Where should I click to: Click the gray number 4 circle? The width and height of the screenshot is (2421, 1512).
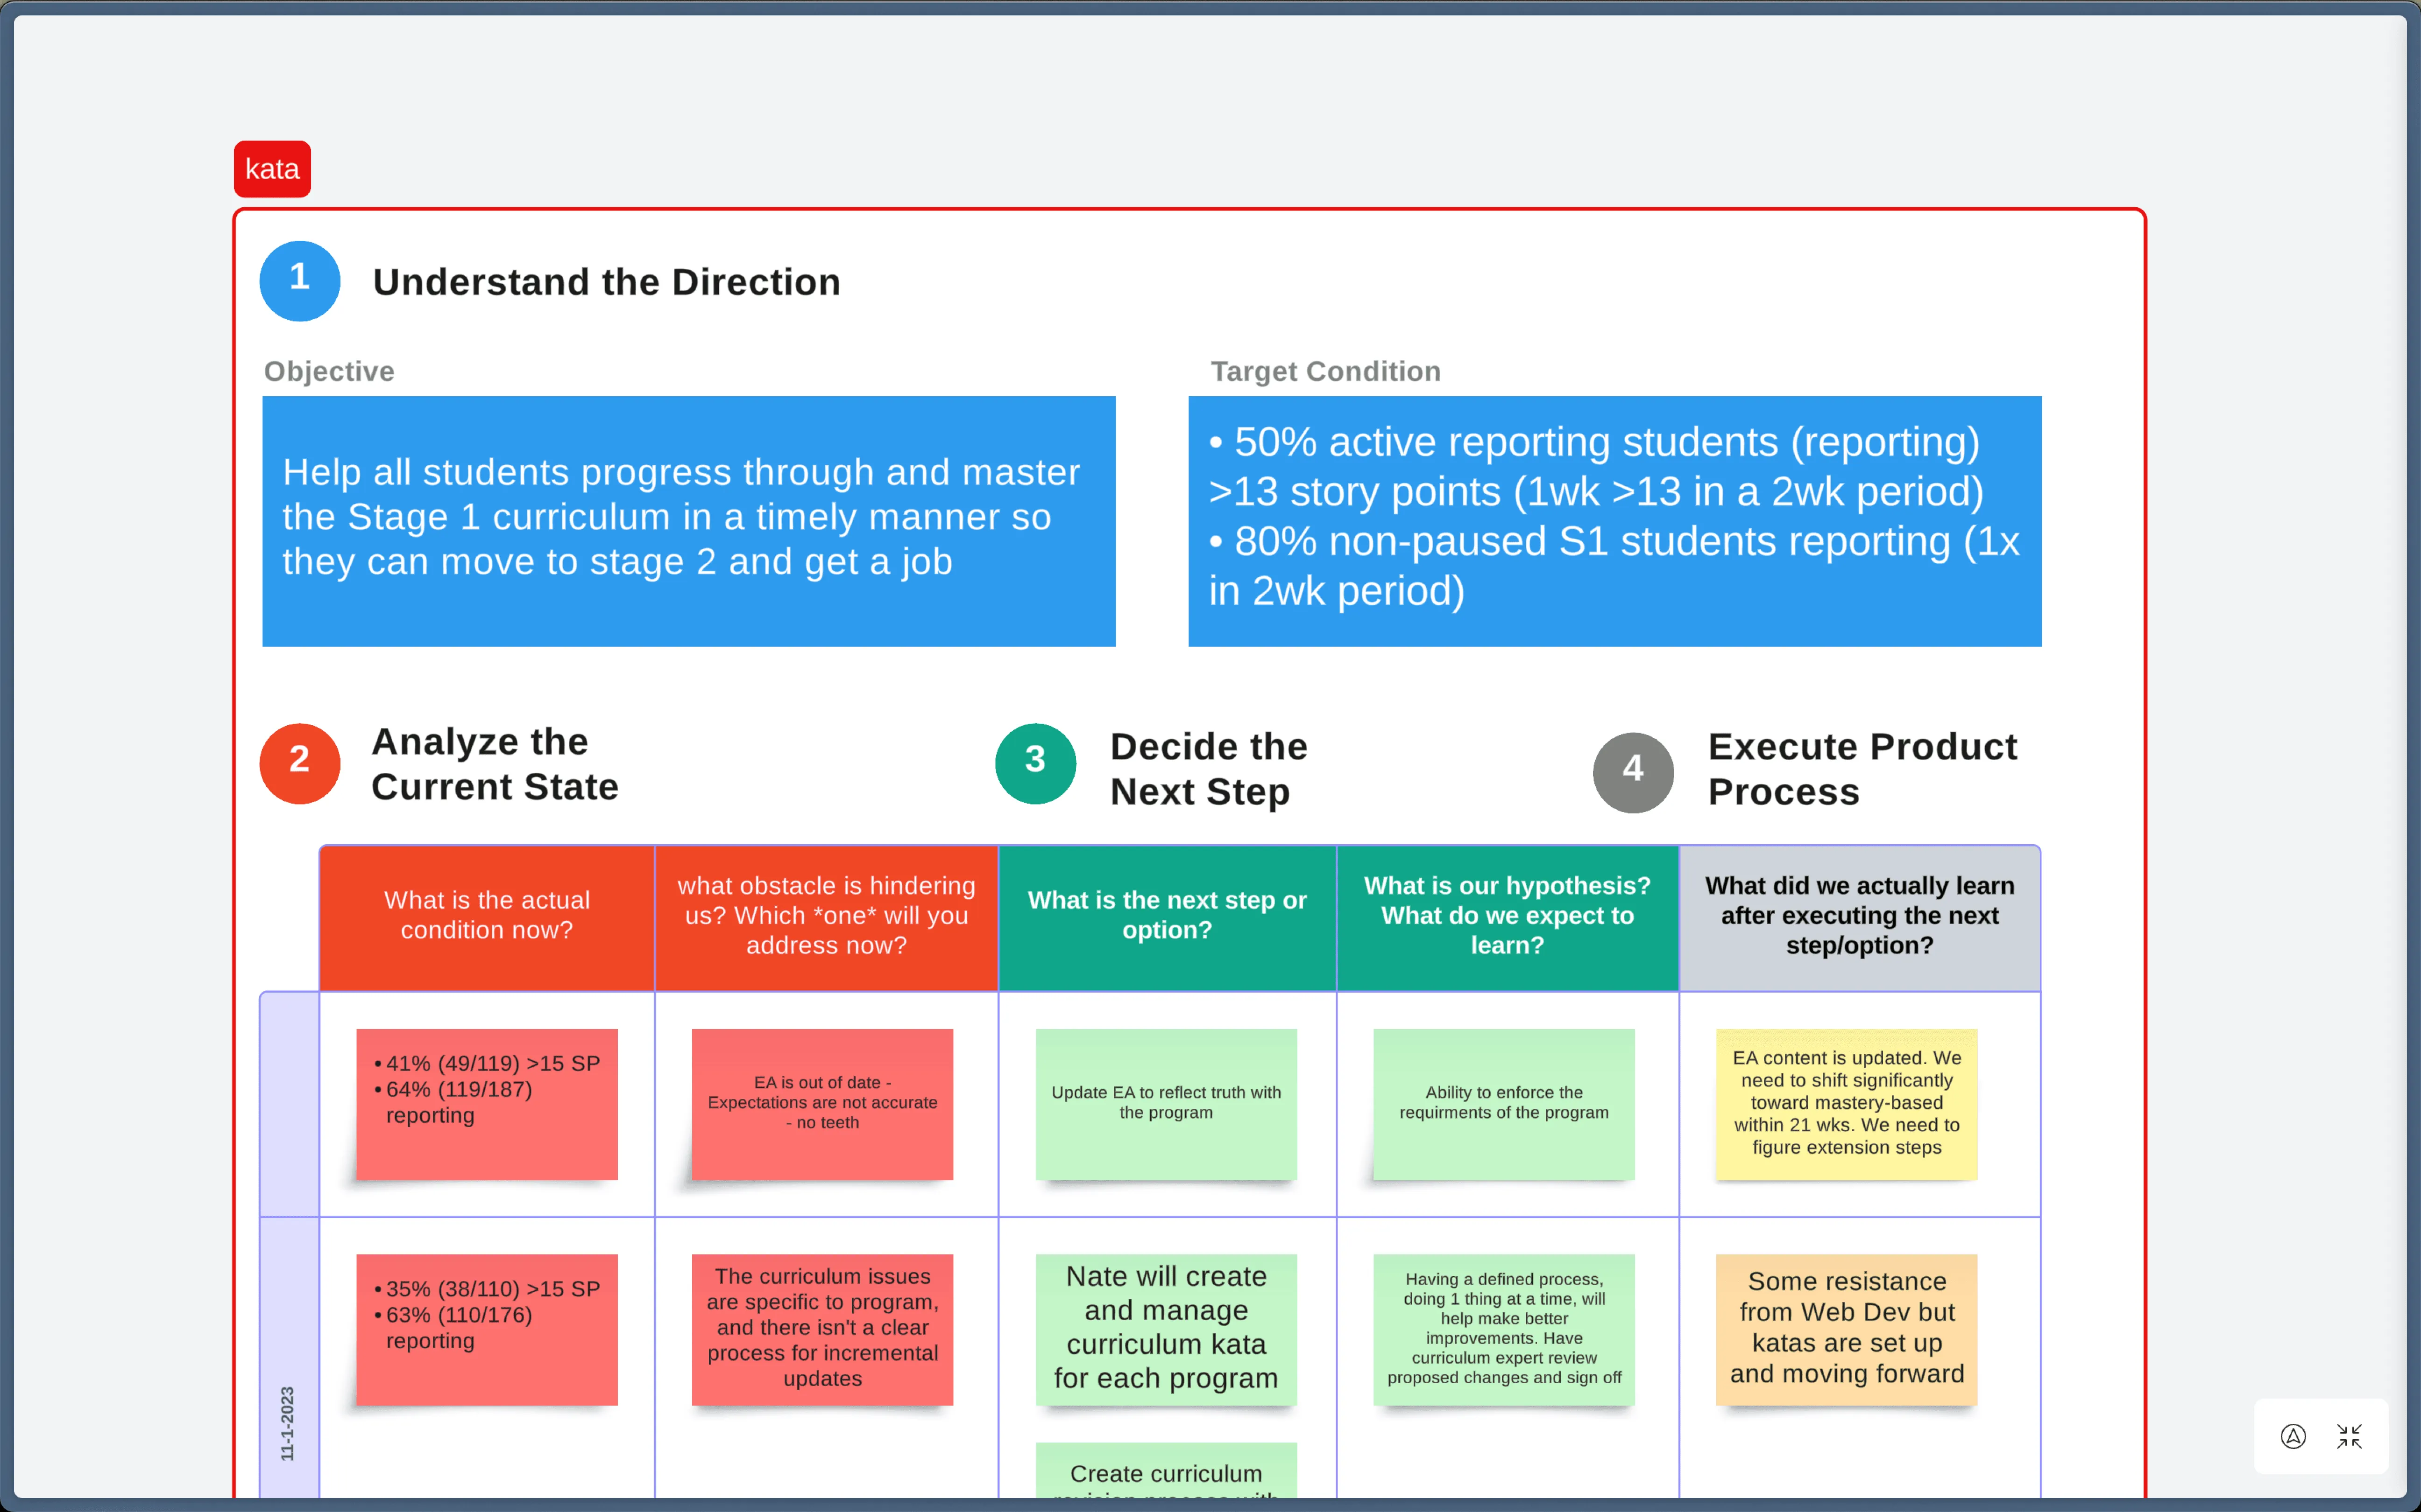coord(1633,772)
